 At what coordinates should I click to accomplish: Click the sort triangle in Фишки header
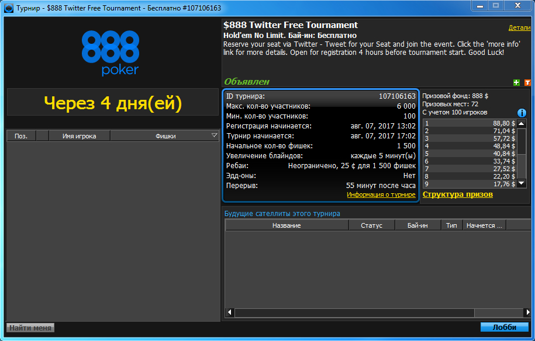coord(214,135)
